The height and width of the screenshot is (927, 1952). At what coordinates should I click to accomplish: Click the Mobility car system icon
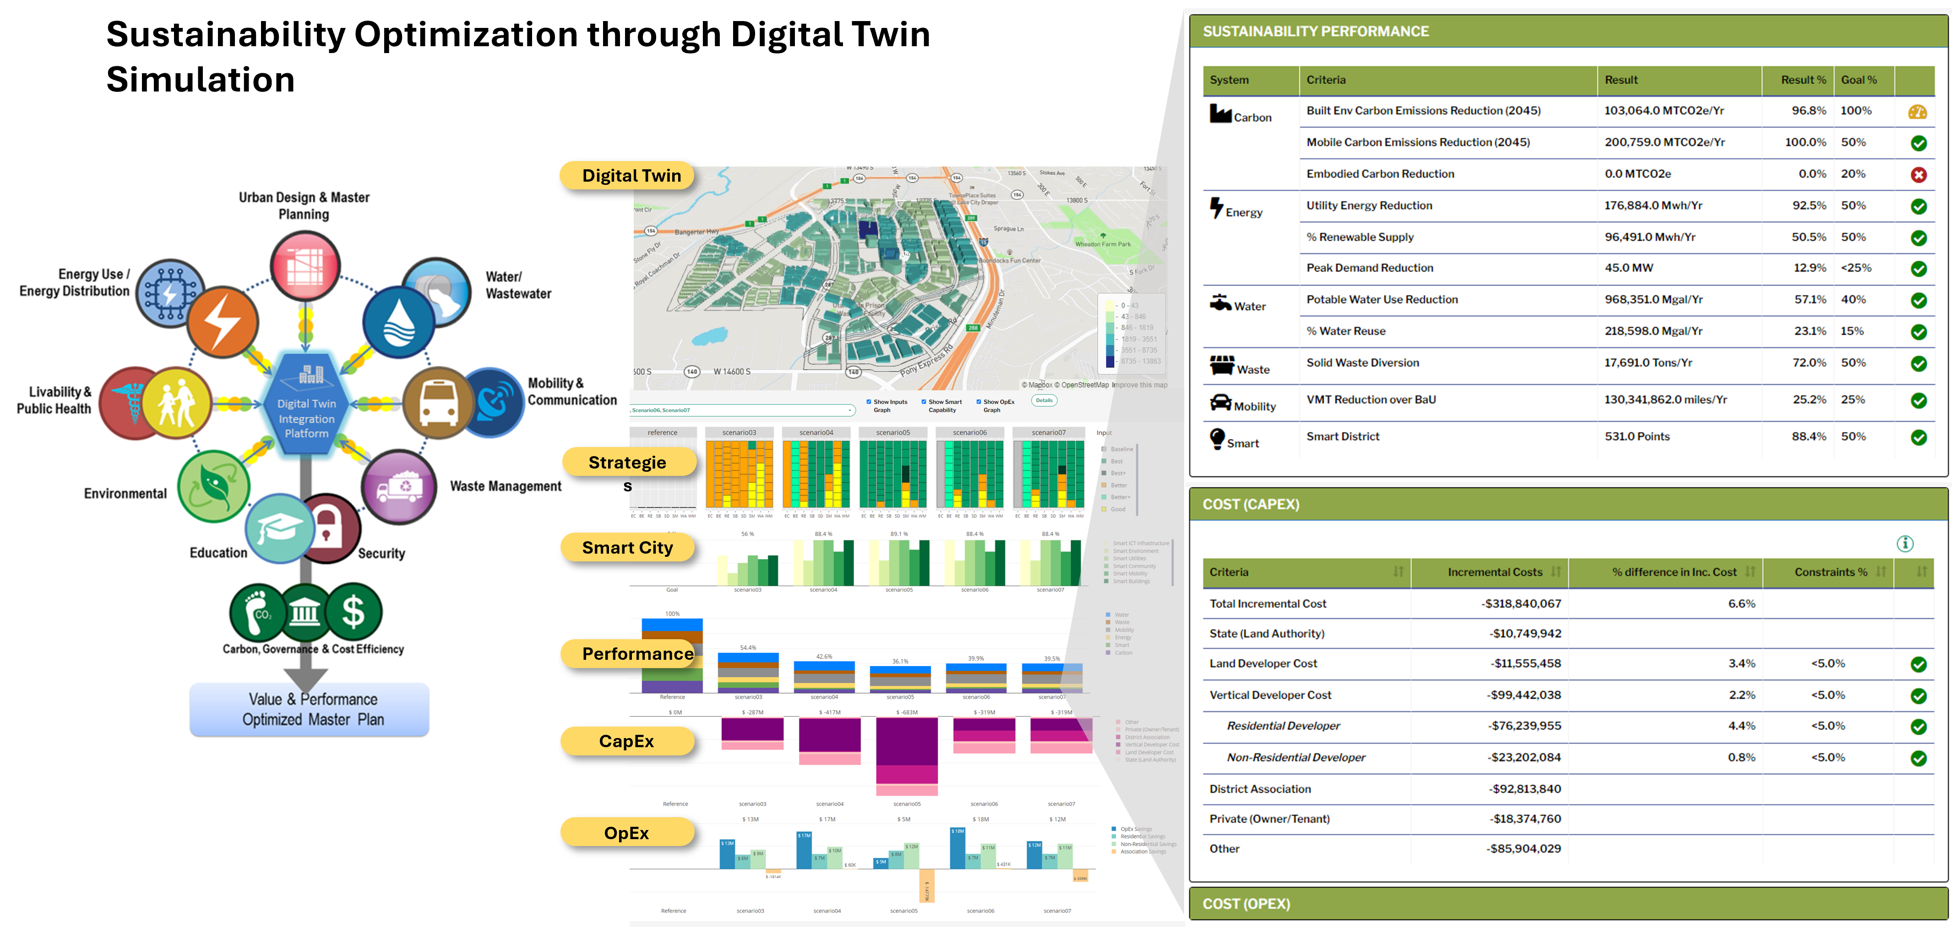[x=1220, y=402]
